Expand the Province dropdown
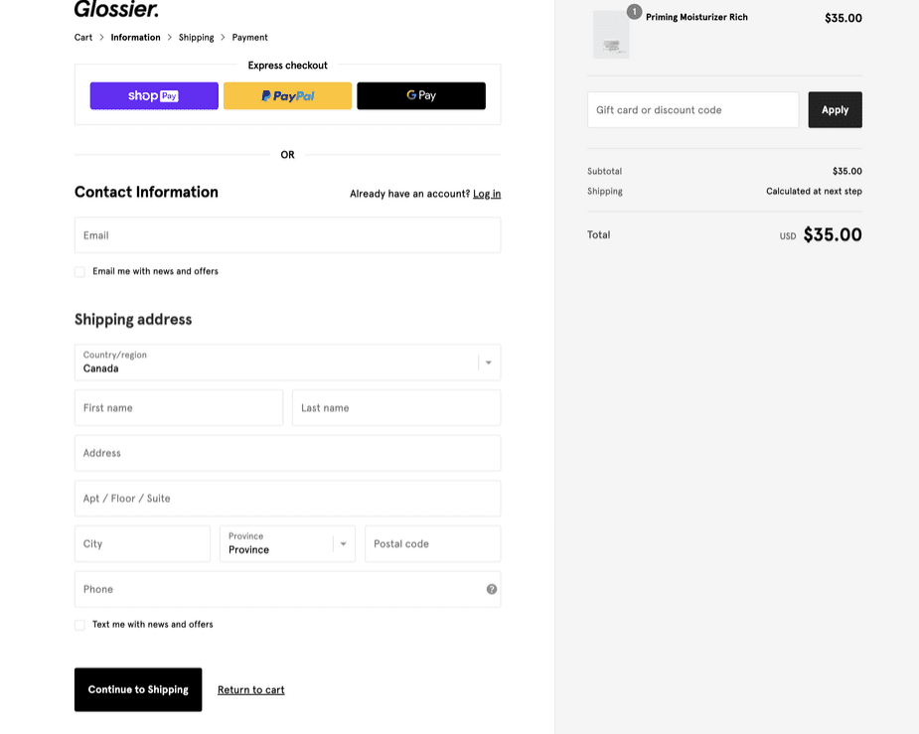The image size is (919, 734). [x=287, y=544]
